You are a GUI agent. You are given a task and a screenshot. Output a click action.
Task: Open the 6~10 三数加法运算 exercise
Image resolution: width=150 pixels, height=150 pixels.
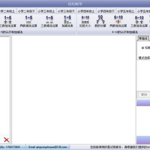(139, 21)
